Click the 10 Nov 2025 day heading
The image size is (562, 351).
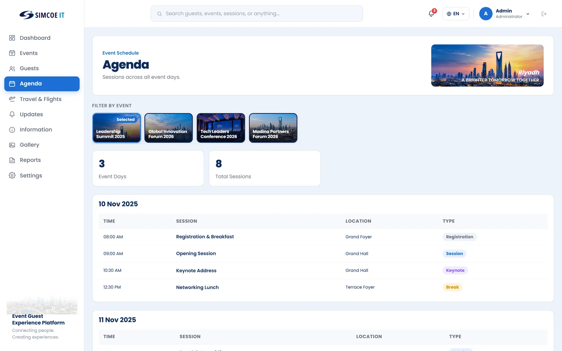click(x=118, y=204)
